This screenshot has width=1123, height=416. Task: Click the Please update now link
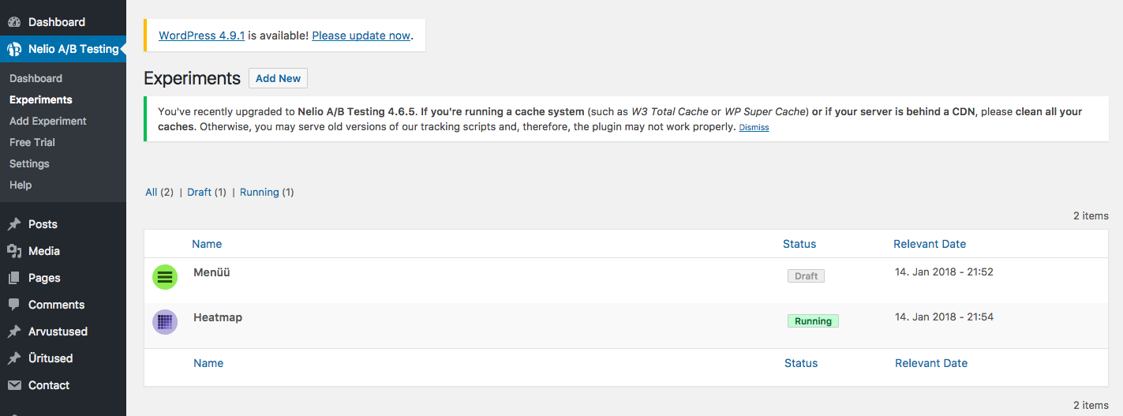[x=361, y=36]
